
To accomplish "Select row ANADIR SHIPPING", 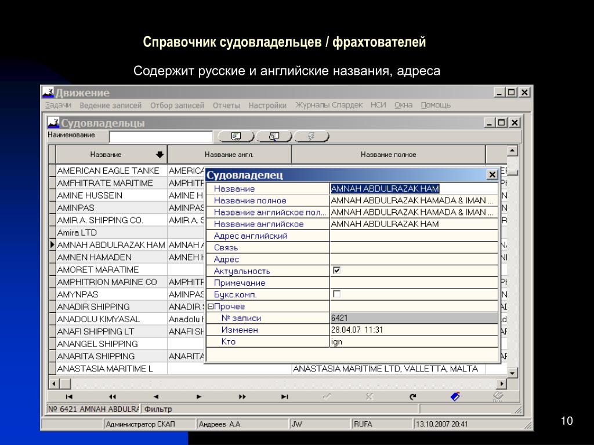I will coord(111,307).
